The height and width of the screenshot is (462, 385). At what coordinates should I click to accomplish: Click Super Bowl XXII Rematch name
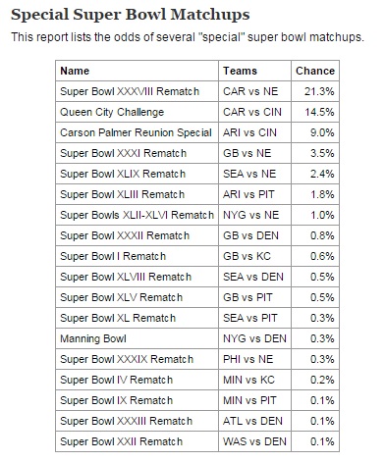[121, 441]
